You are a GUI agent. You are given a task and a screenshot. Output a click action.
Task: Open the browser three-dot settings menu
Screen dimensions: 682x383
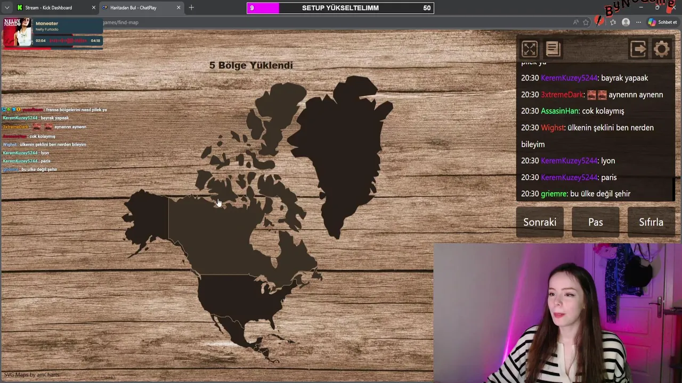click(x=638, y=22)
